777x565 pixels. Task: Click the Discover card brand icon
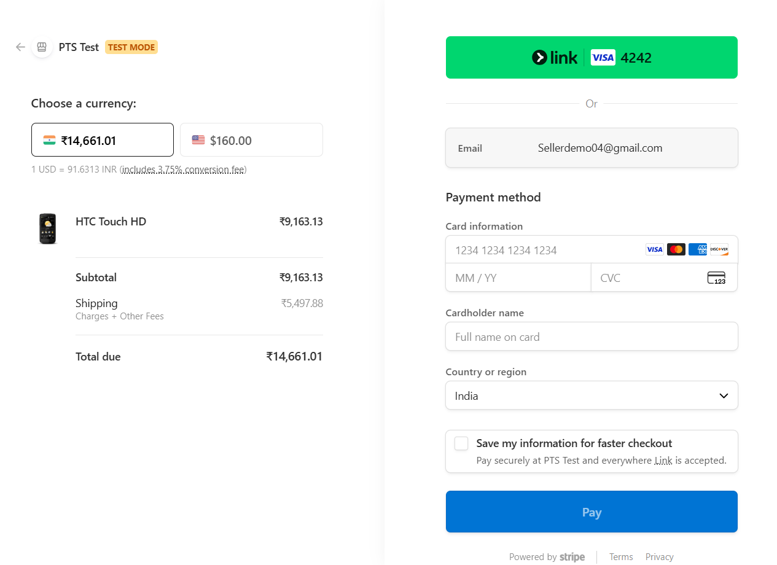pos(719,249)
